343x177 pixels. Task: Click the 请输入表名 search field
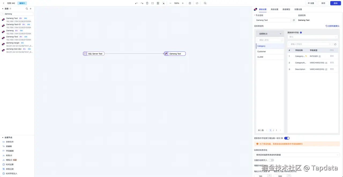click(270, 40)
